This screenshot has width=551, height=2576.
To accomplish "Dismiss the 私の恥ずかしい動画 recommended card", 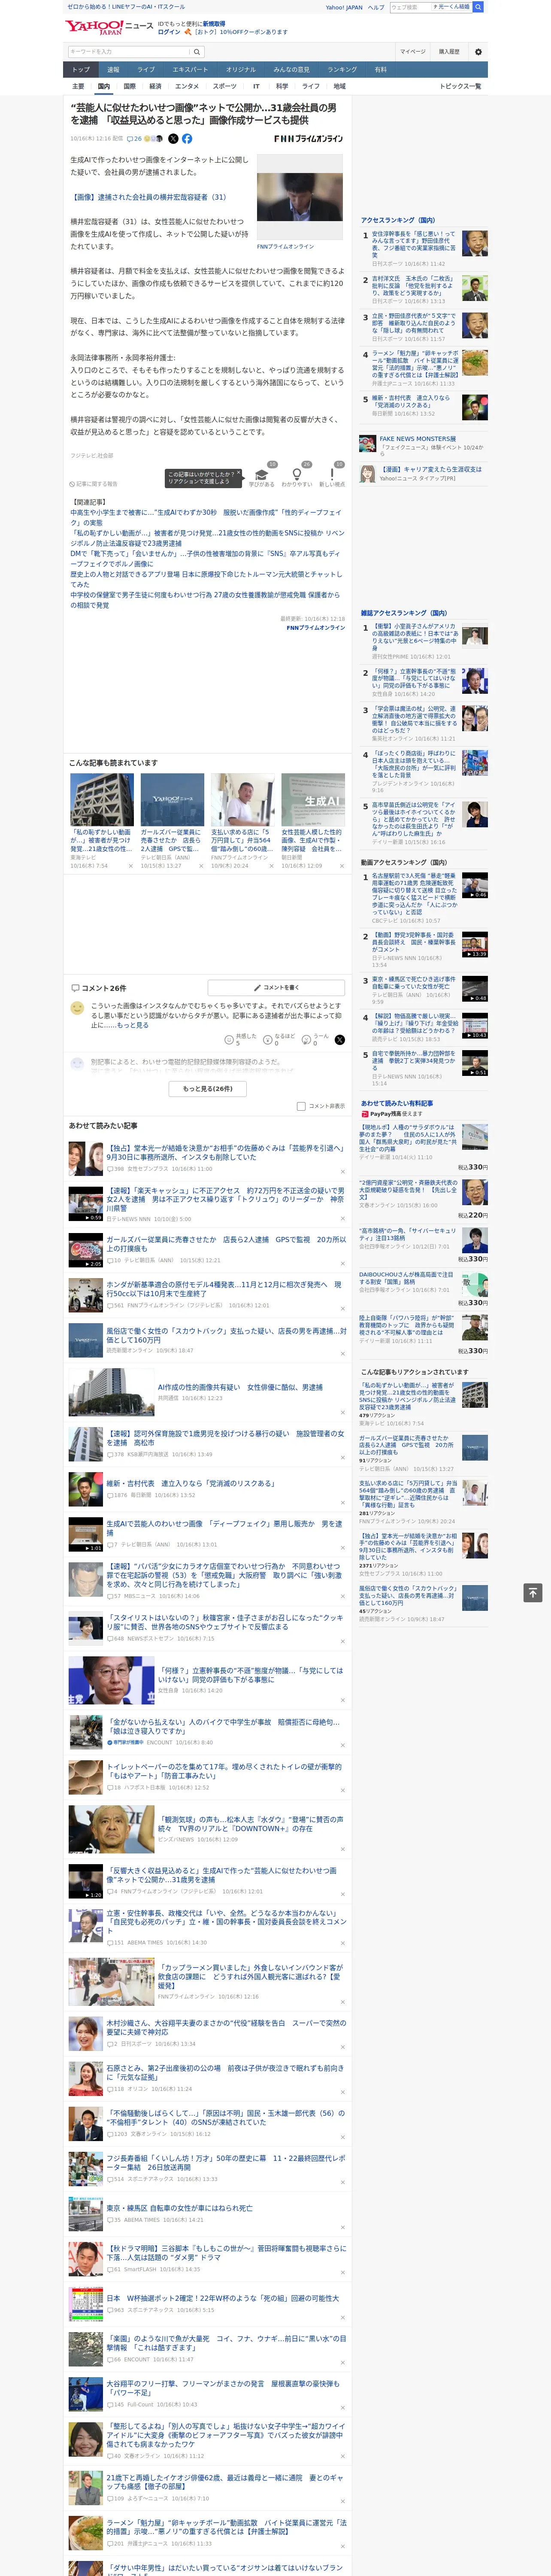I will 130,866.
